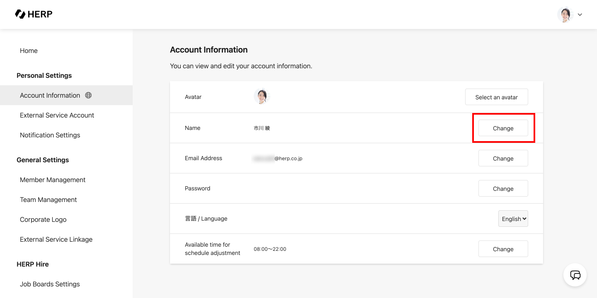This screenshot has width=597, height=298.
Task: Change the Email Address
Action: click(503, 159)
